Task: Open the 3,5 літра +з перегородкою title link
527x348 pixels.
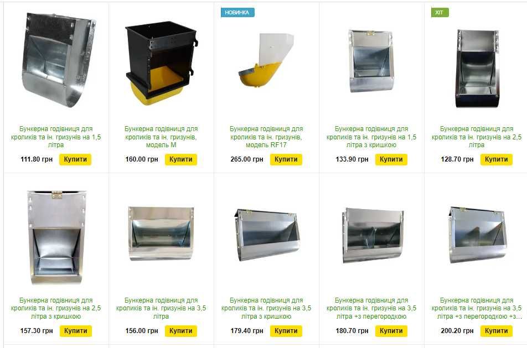Action: point(371,308)
